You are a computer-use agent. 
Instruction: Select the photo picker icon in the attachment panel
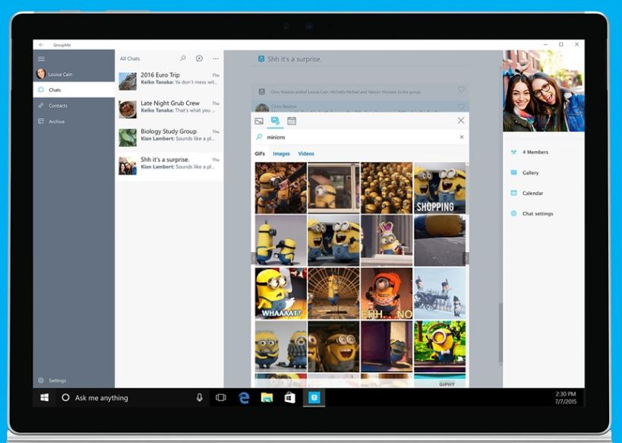coord(259,121)
